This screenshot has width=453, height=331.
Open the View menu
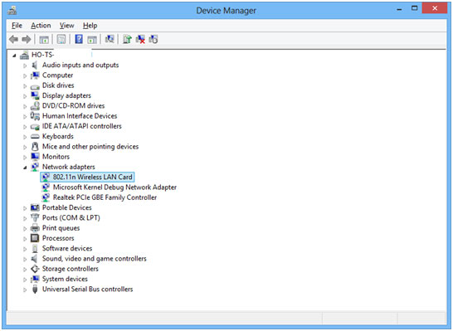pos(66,26)
